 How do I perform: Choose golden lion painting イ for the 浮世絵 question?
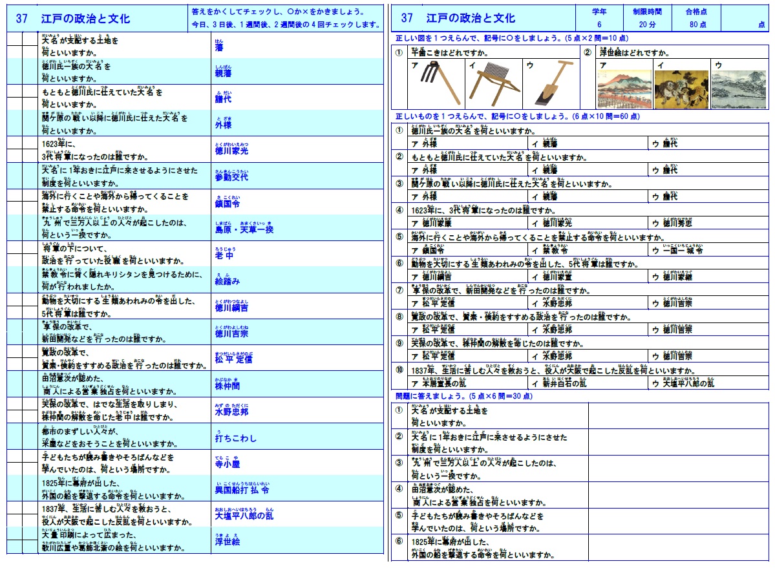681,89
